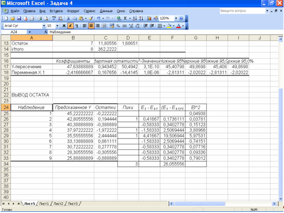Click the Cut scissors icon

pos(69,19)
